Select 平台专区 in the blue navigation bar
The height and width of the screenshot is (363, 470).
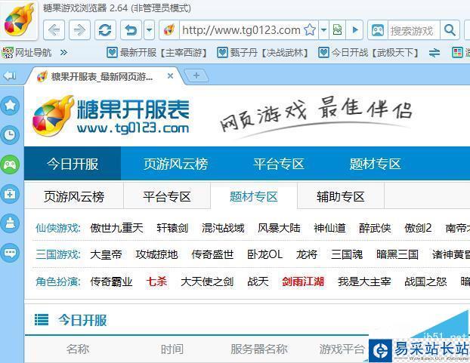[279, 164]
